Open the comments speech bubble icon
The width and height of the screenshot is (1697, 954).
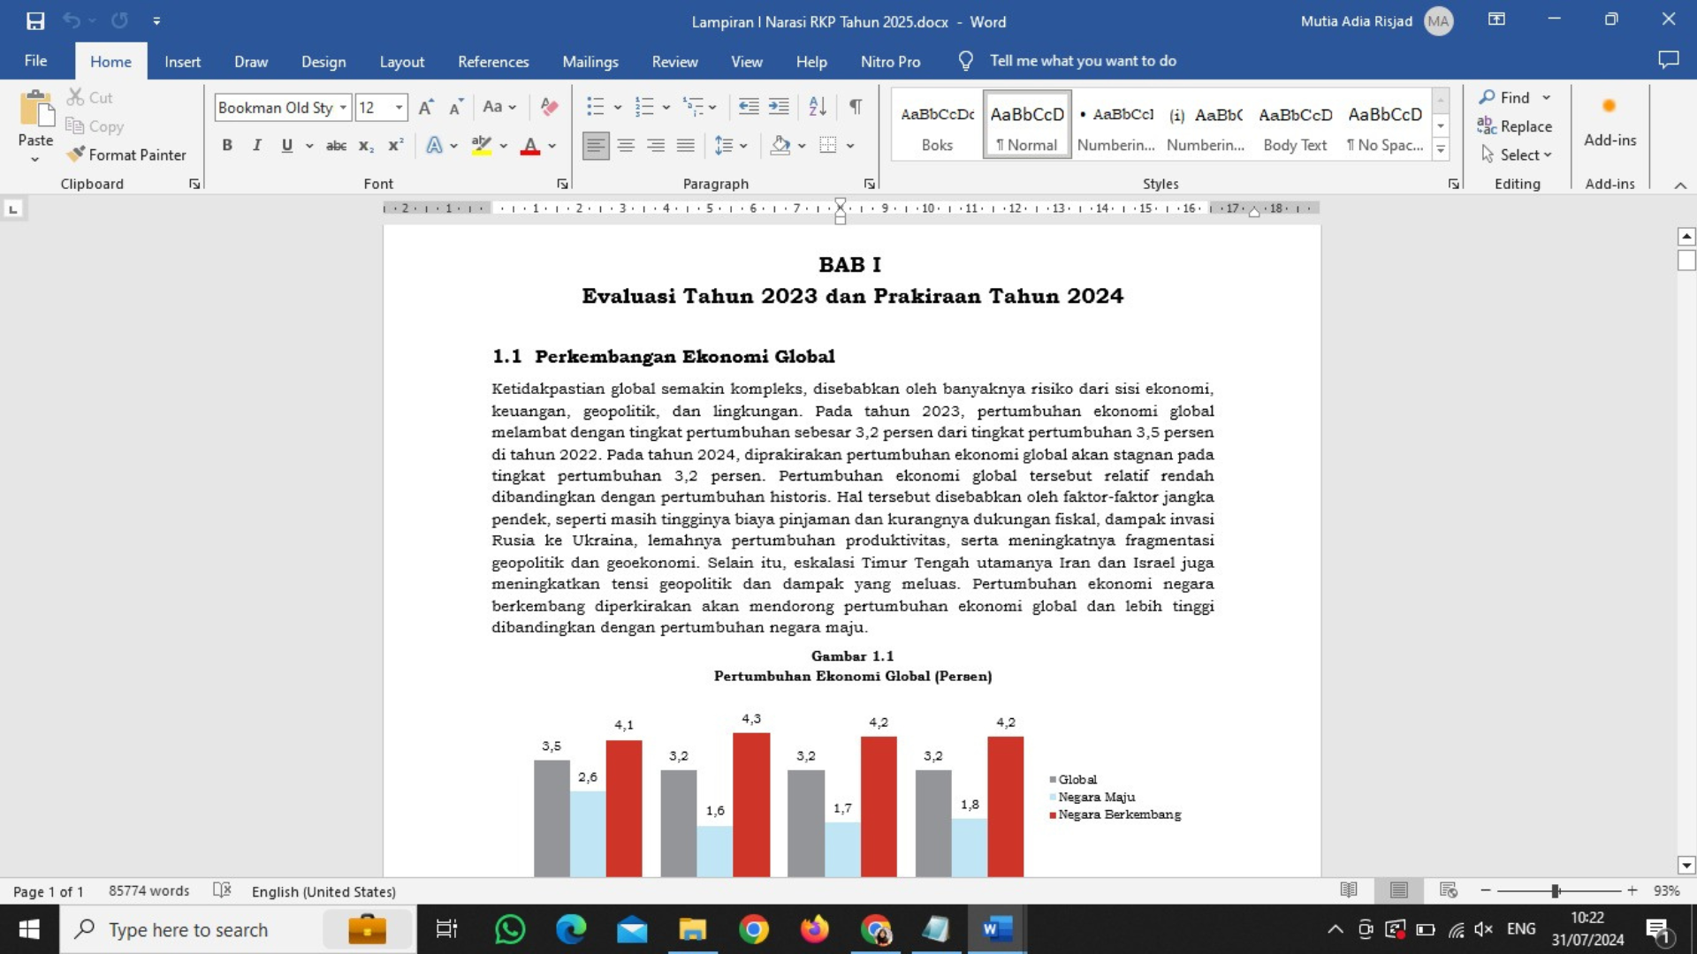tap(1668, 60)
